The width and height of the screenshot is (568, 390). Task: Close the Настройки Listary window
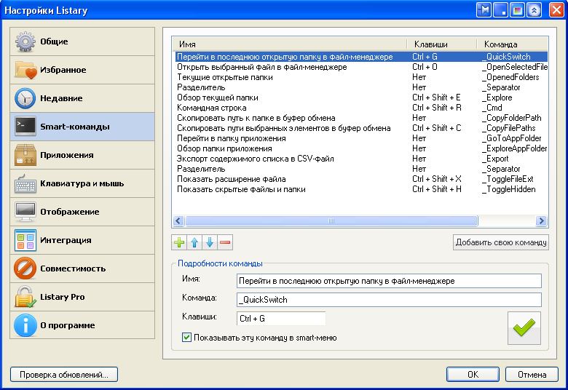pyautogui.click(x=556, y=9)
